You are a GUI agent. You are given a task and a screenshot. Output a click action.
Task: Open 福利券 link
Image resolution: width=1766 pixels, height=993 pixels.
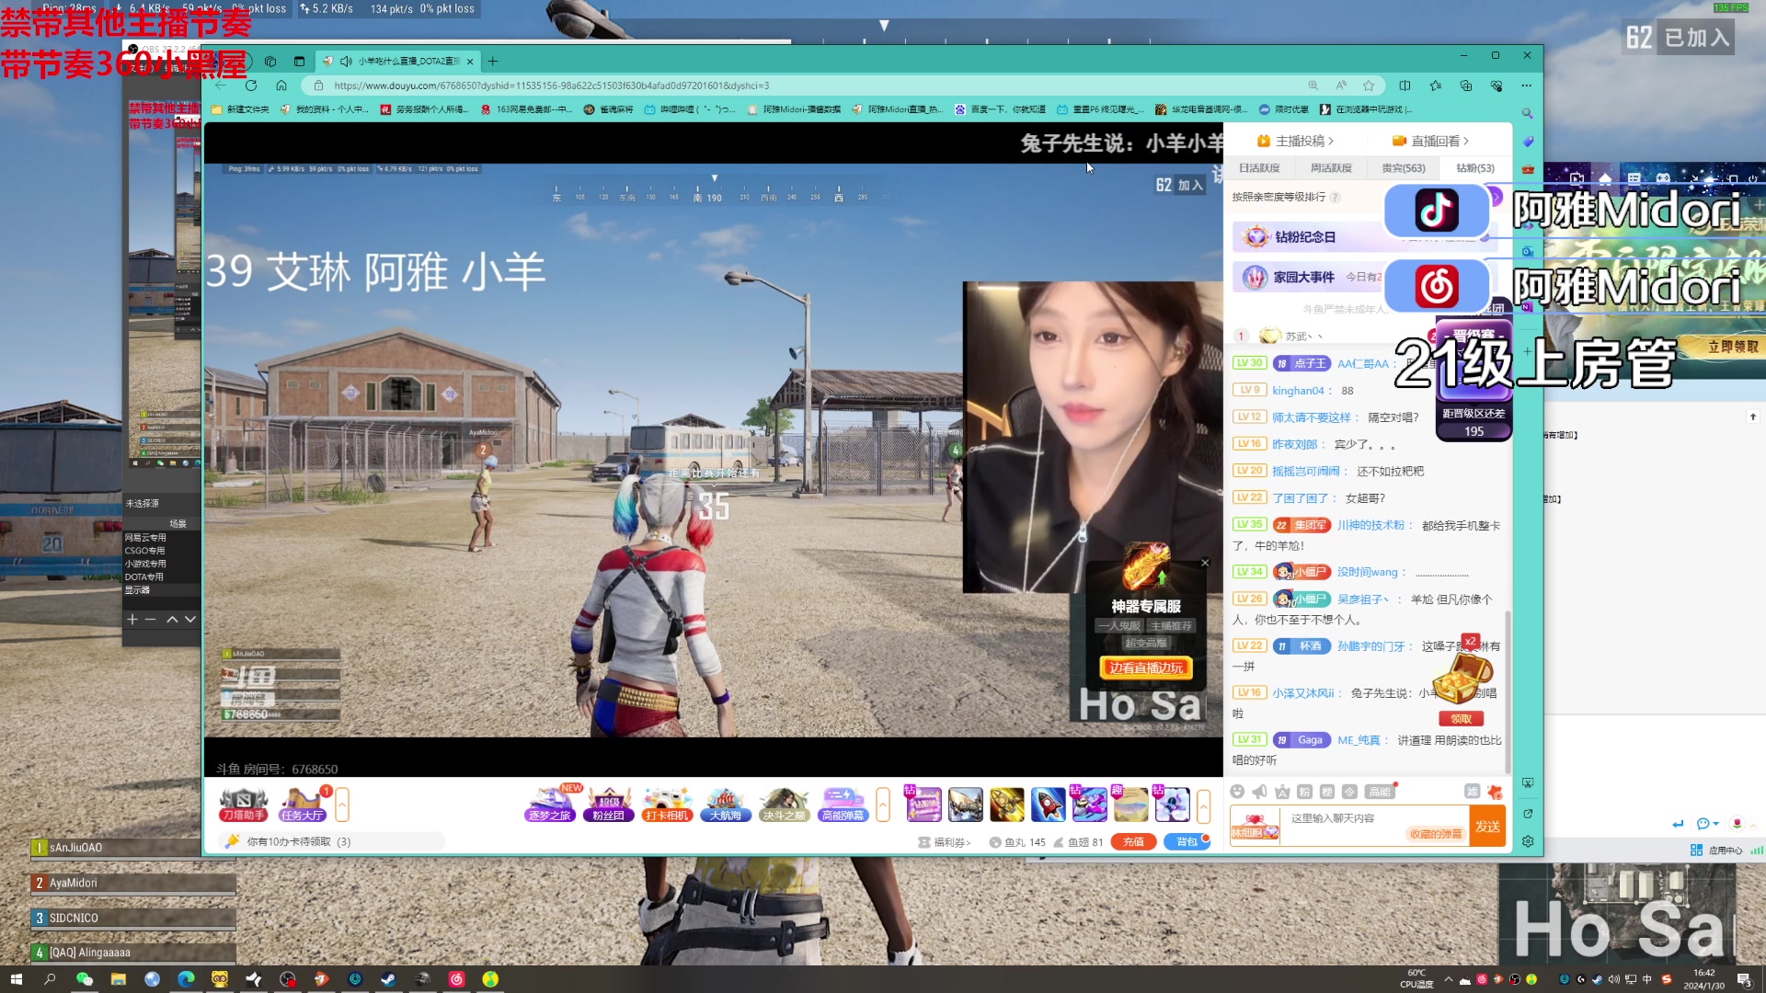coord(945,842)
